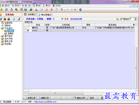Click the printer toolbar icon
The height and width of the screenshot is (105, 139).
pyautogui.click(x=36, y=10)
